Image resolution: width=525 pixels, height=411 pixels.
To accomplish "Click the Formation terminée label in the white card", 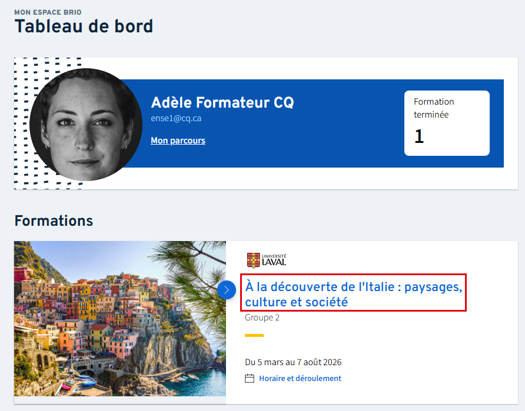I will 433,108.
